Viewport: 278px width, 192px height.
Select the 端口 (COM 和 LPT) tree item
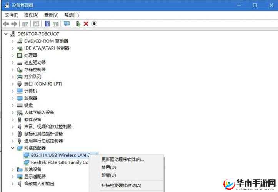pos(43,84)
